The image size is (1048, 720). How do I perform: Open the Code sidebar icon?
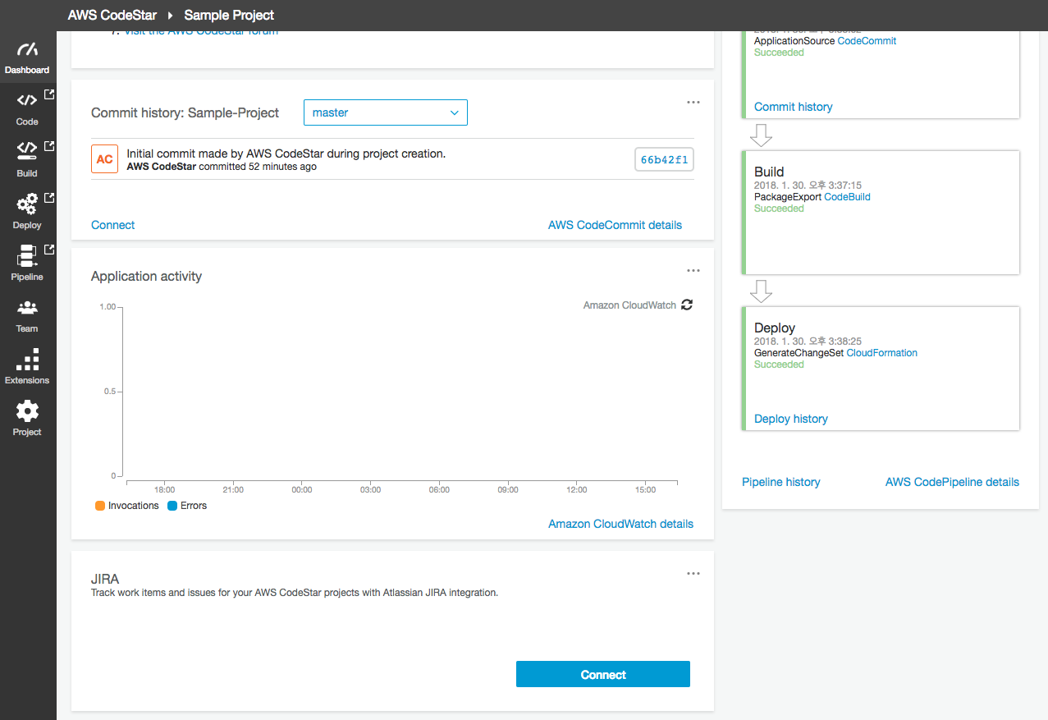[x=27, y=101]
